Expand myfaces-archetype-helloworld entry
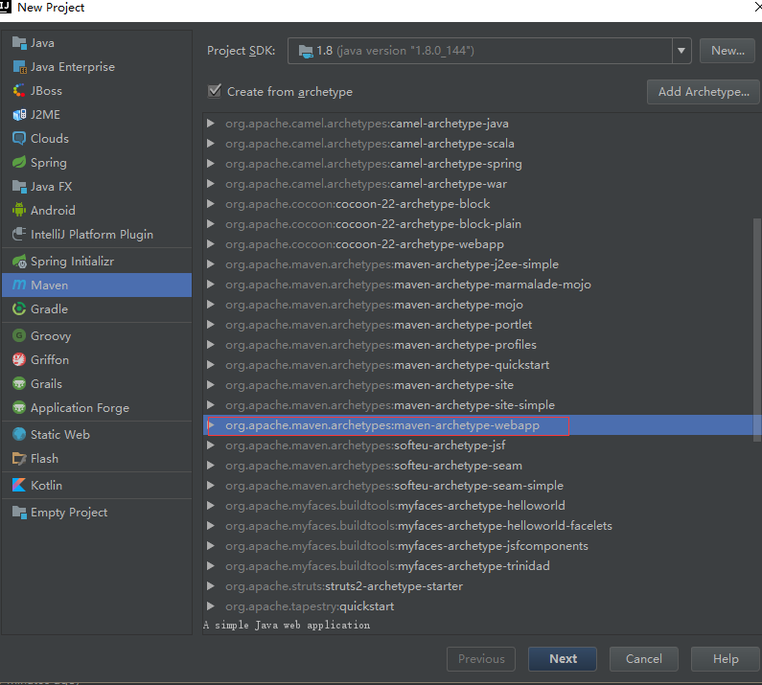Image resolution: width=762 pixels, height=685 pixels. [211, 506]
